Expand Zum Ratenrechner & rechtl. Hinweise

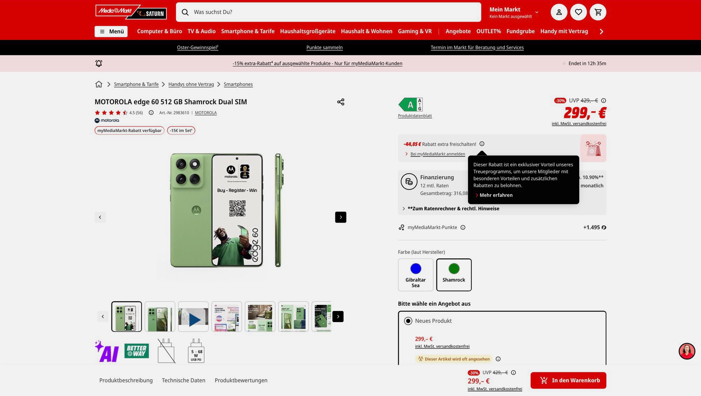[453, 209]
